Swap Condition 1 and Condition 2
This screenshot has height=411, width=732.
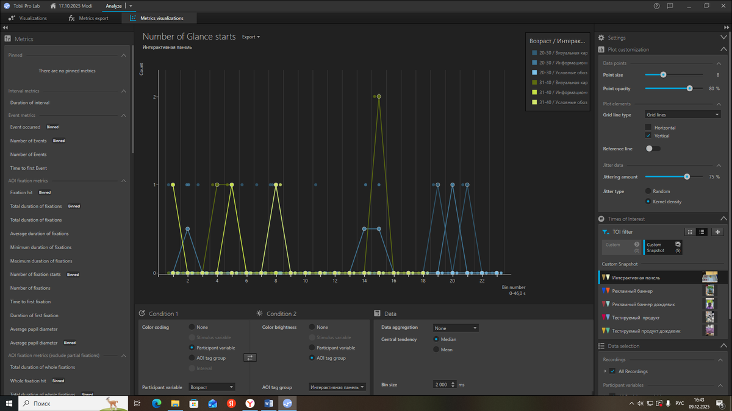pos(250,357)
